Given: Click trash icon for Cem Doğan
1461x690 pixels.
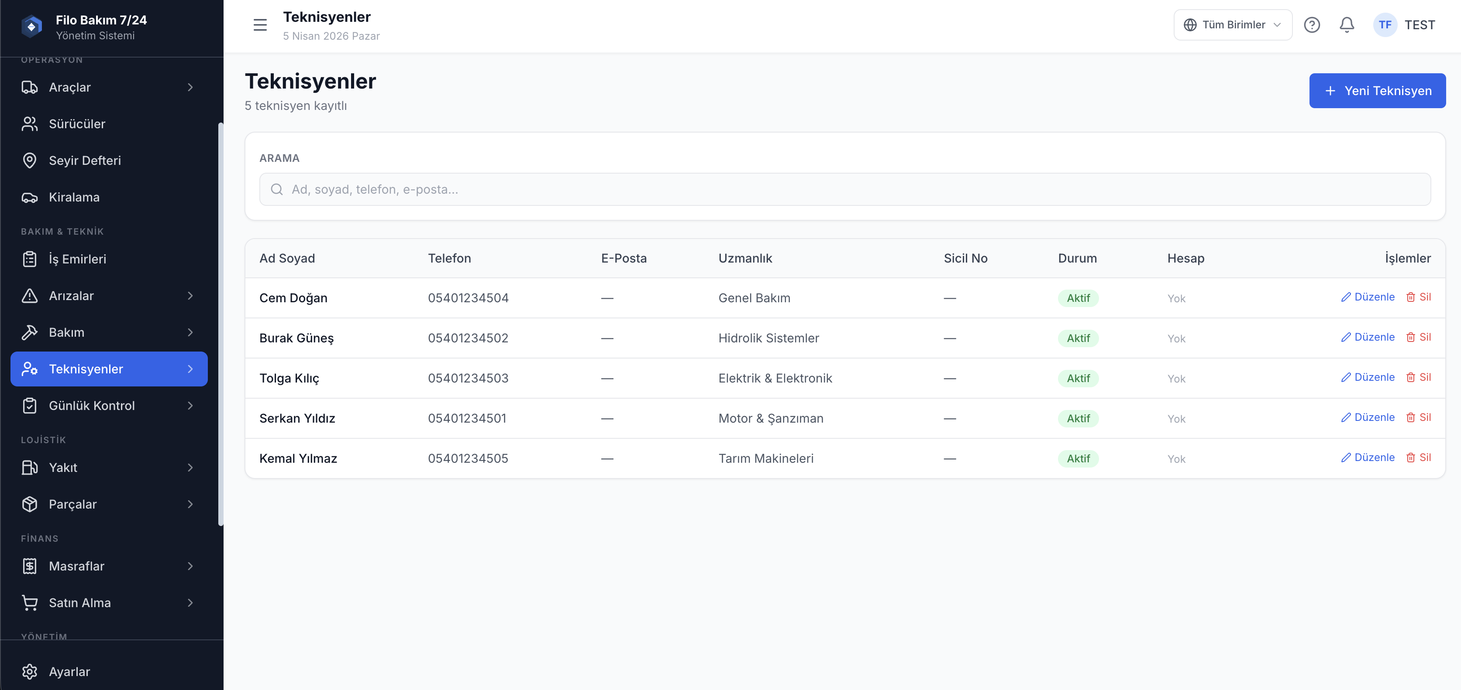Looking at the screenshot, I should 1410,297.
